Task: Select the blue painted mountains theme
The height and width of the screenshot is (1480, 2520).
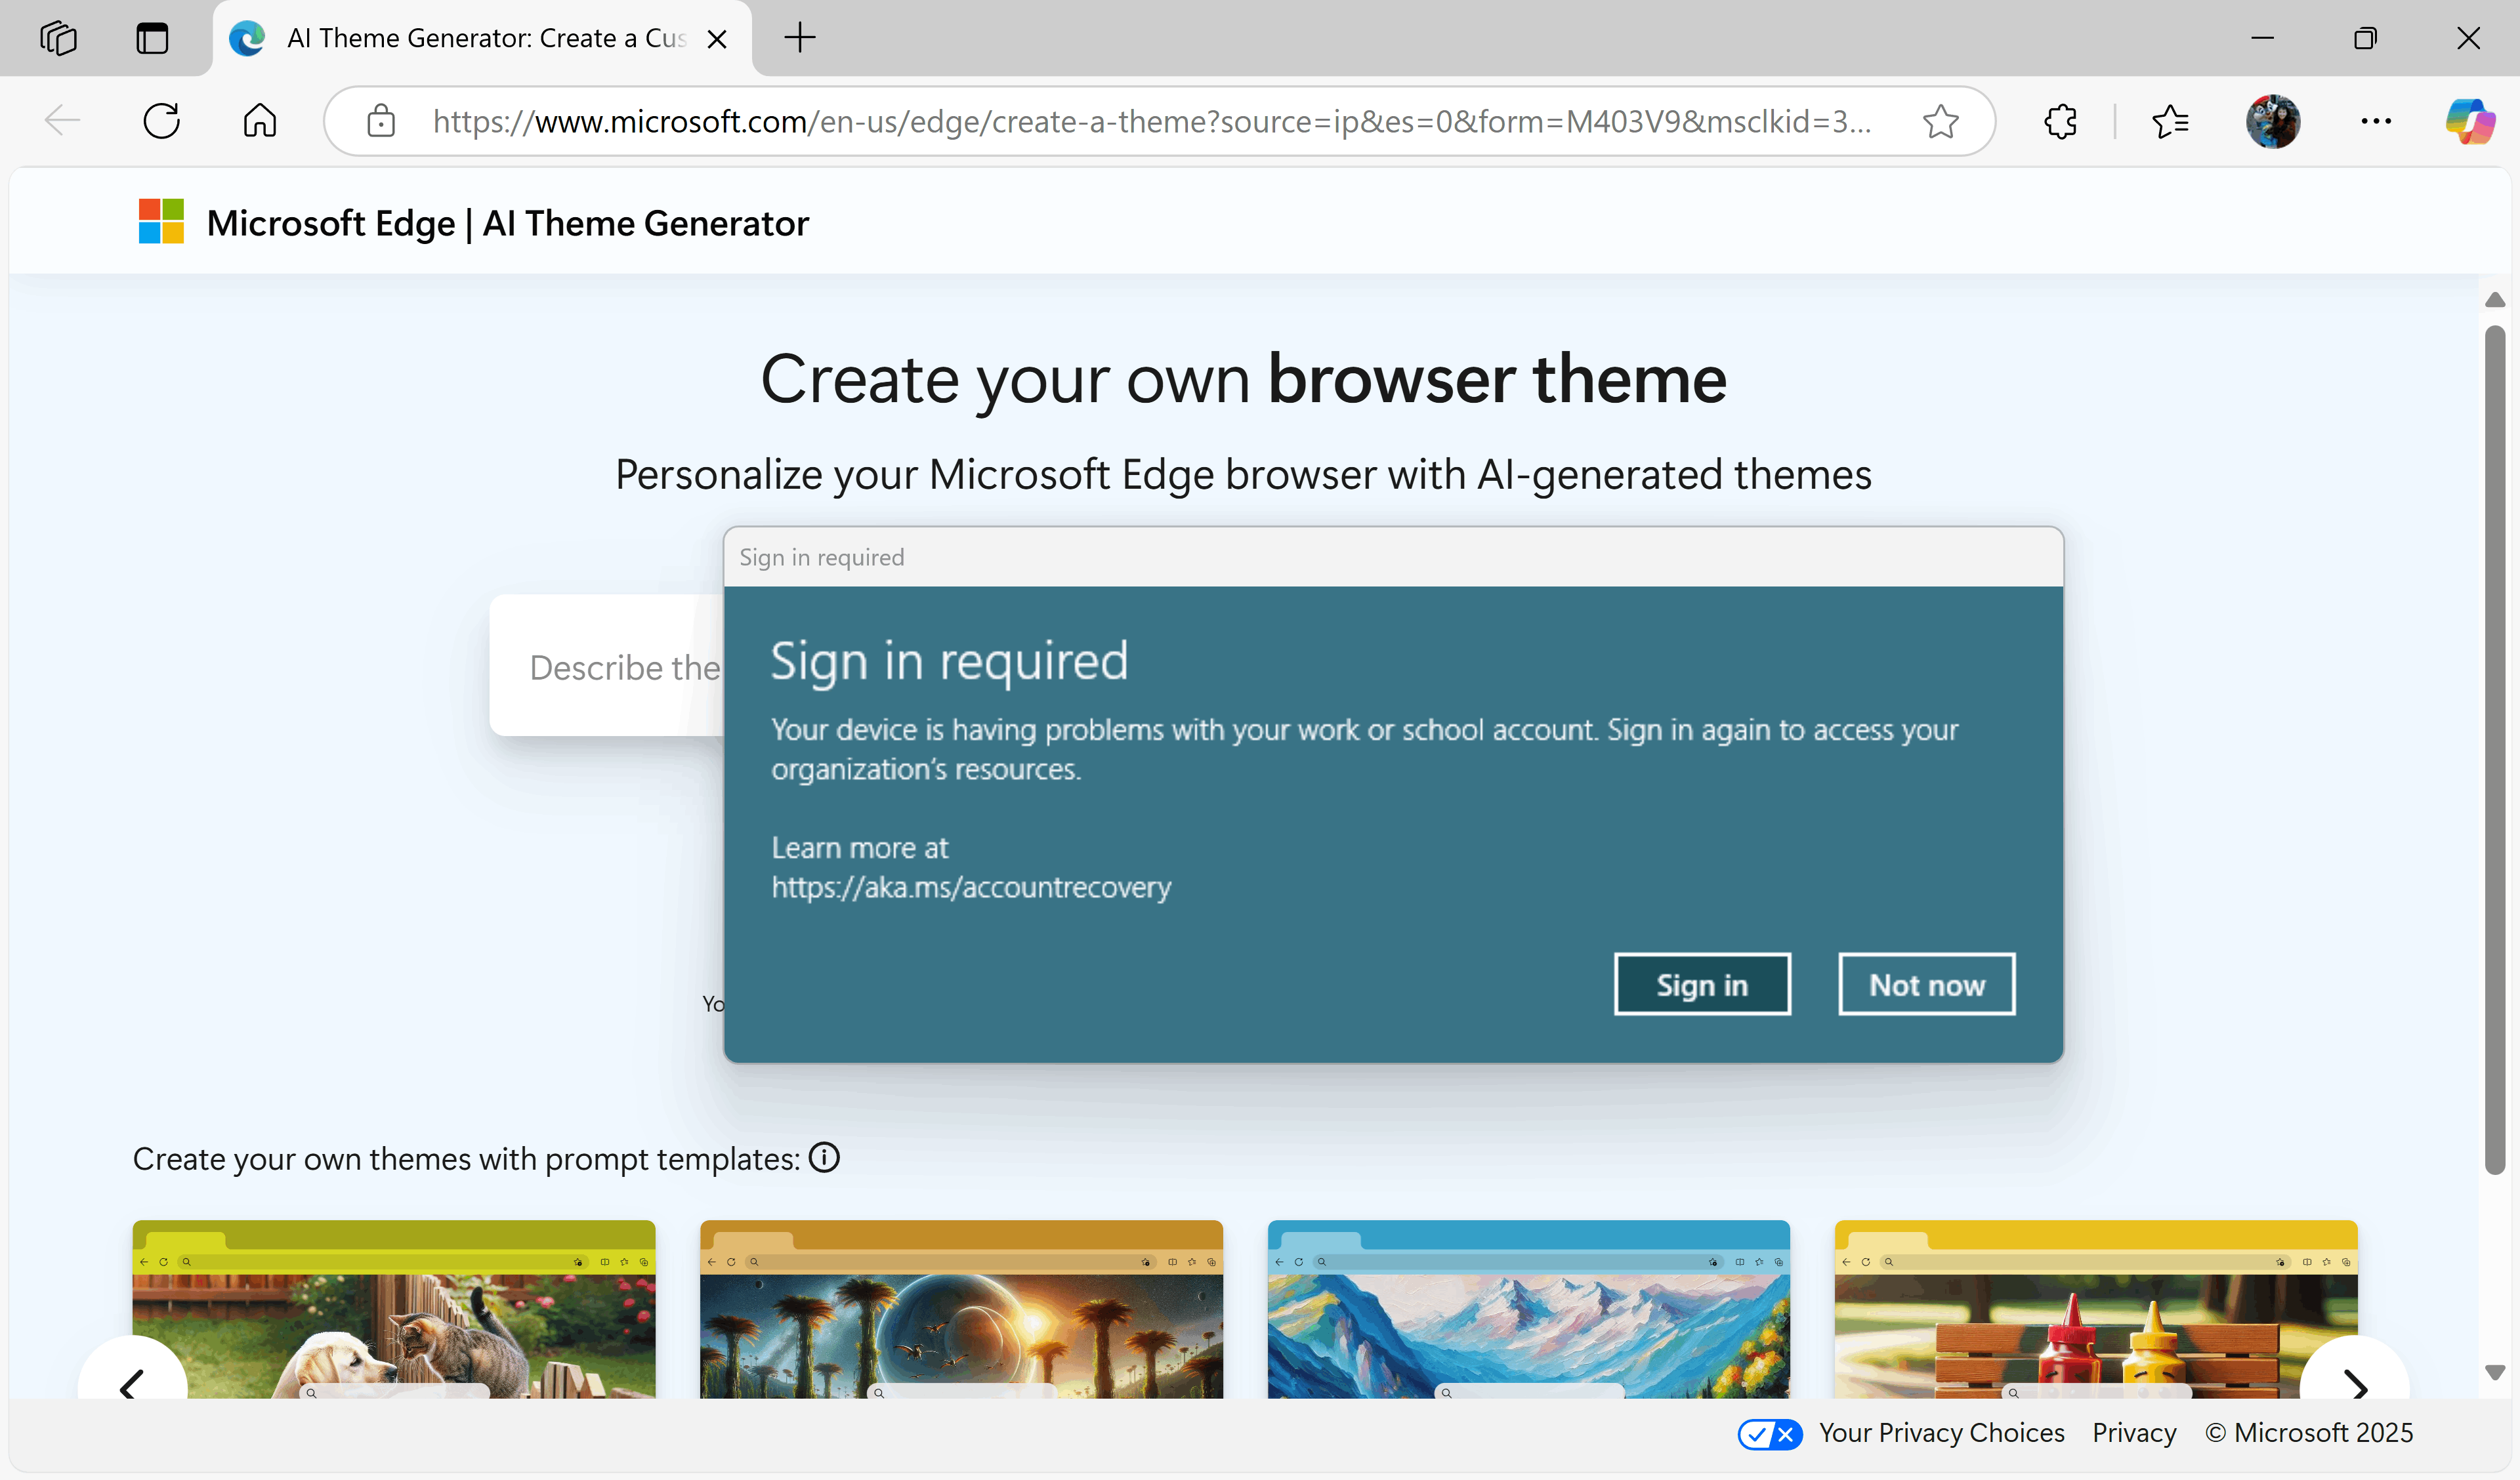Action: pos(1528,1309)
